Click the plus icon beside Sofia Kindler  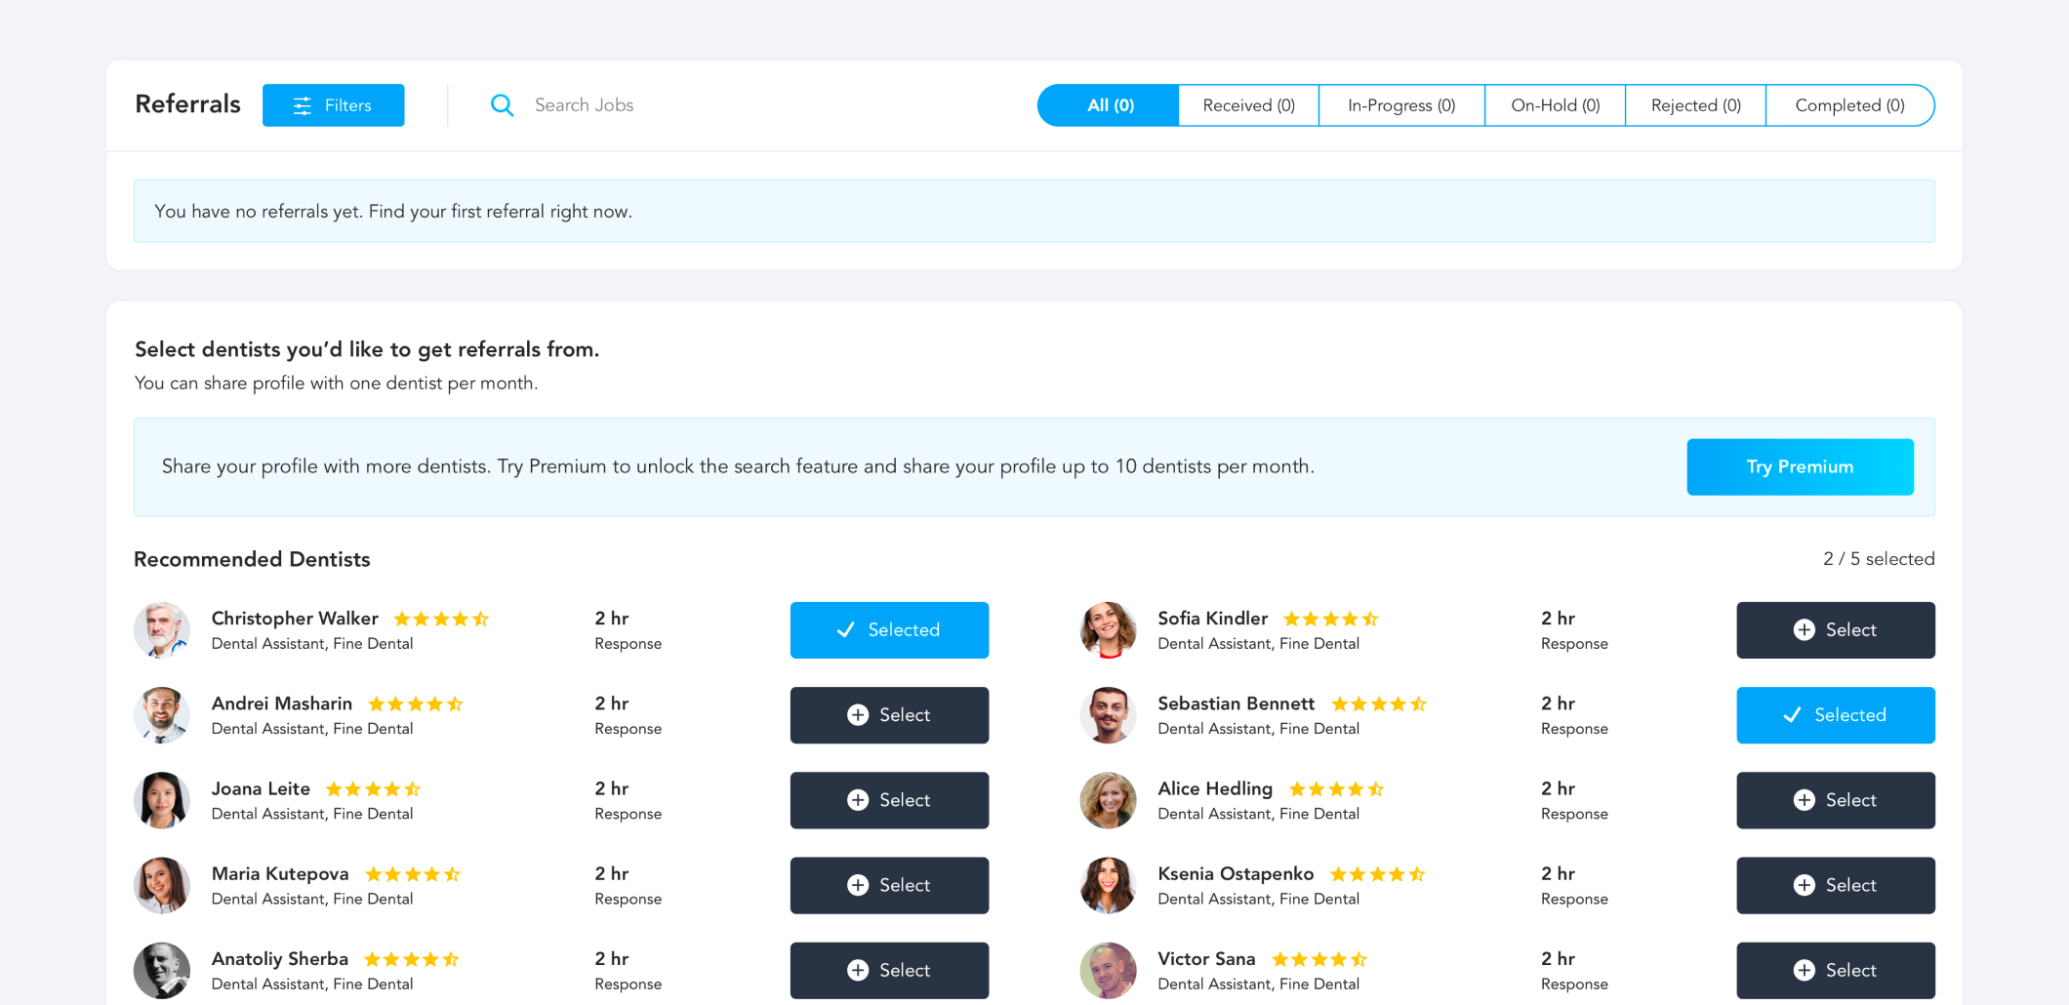[x=1804, y=630]
